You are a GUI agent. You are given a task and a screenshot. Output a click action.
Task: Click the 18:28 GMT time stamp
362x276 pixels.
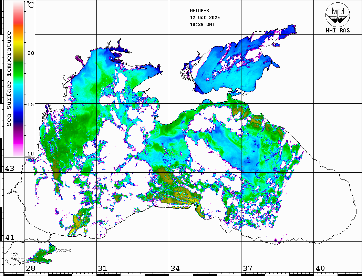(x=202, y=24)
